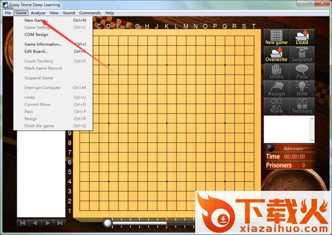Step back one move

point(35,223)
